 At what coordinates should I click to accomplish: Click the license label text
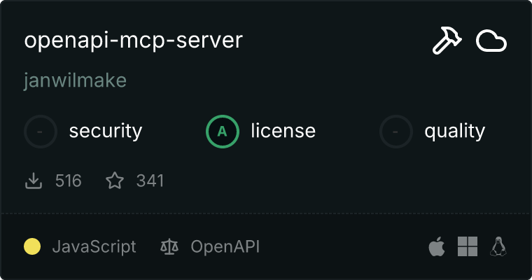(x=283, y=131)
